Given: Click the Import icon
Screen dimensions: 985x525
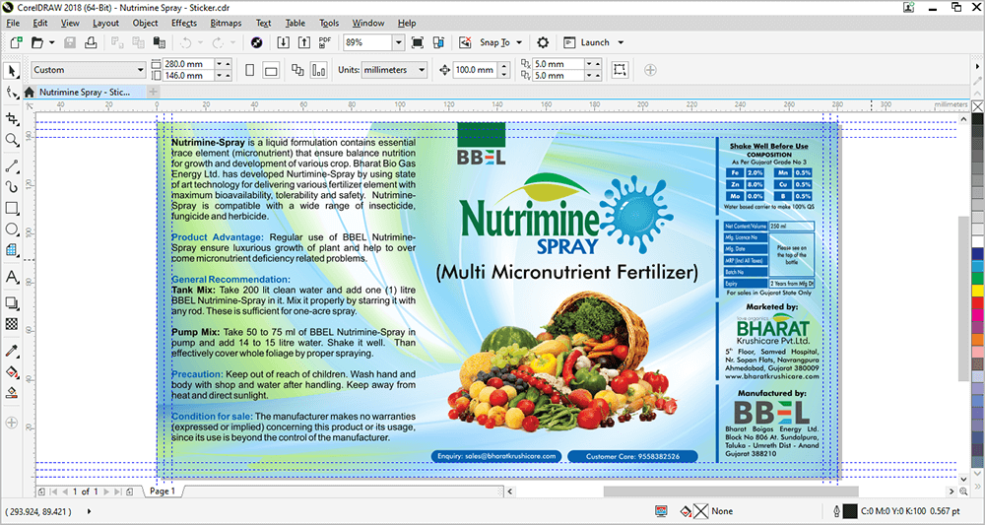Looking at the screenshot, I should coord(284,42).
